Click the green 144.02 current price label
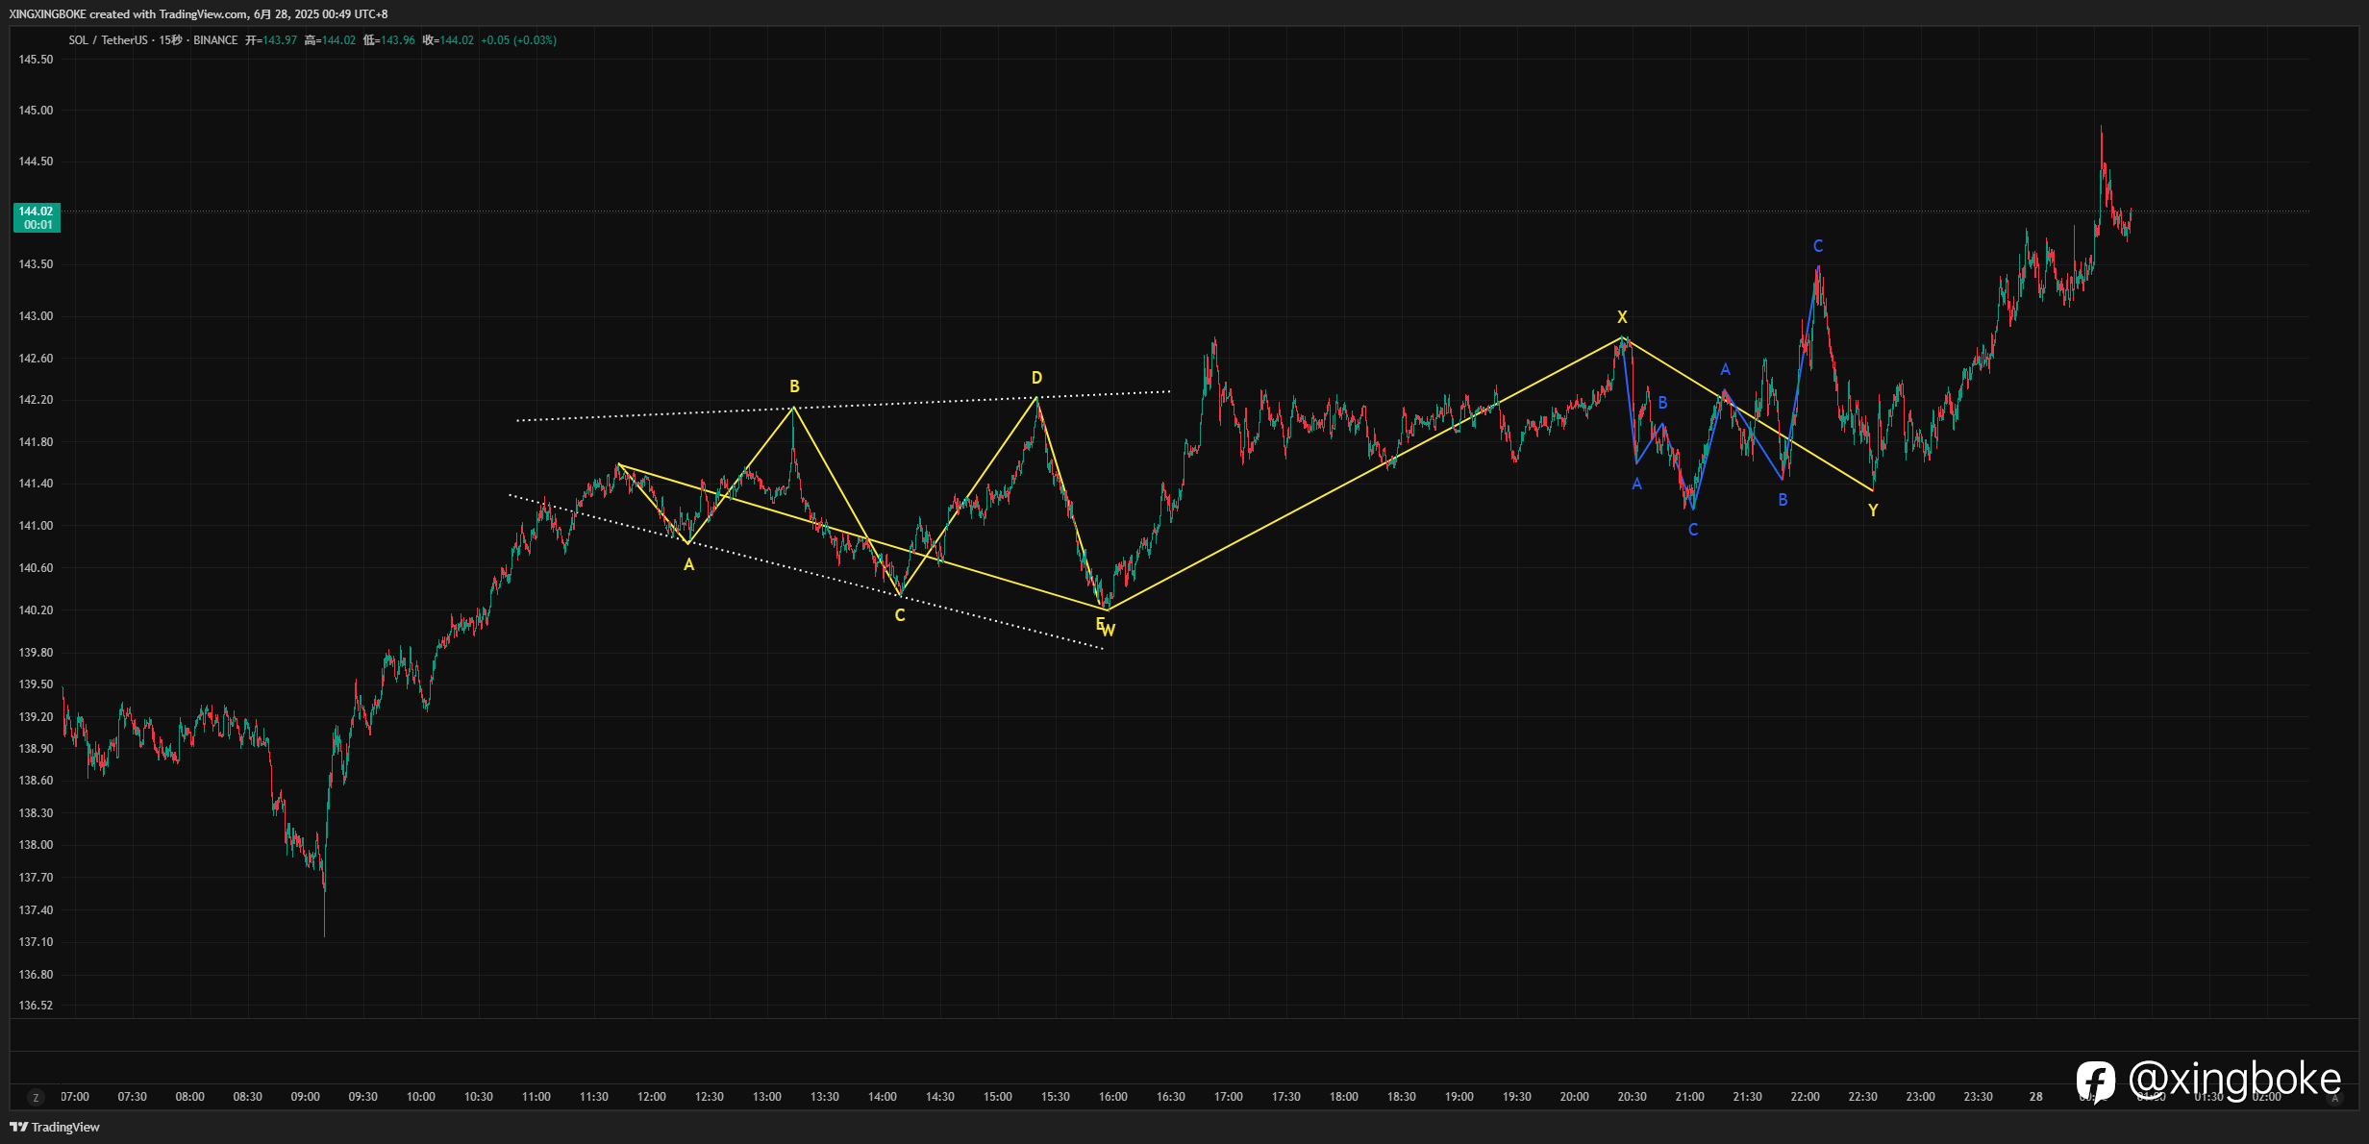Screen dimensions: 2369x1144 tap(37, 217)
